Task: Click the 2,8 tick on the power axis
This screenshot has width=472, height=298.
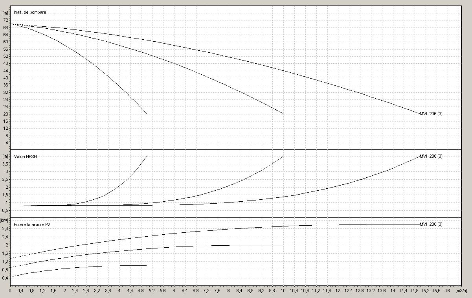Action: pyautogui.click(x=6, y=228)
